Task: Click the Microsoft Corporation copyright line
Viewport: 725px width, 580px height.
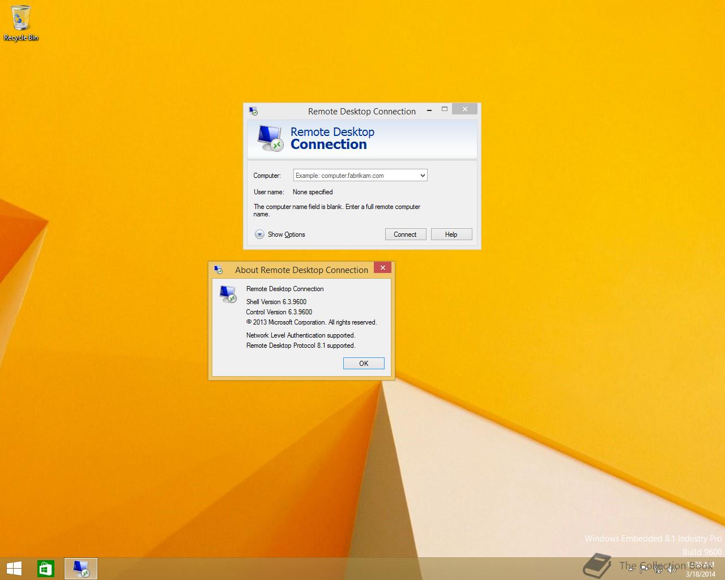Action: coord(312,322)
